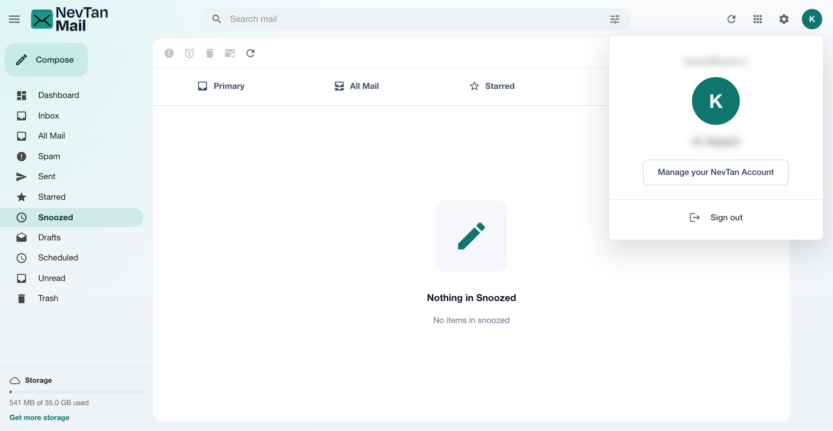The image size is (833, 431).
Task: Click the Storage cloud icon
Action: click(x=15, y=380)
